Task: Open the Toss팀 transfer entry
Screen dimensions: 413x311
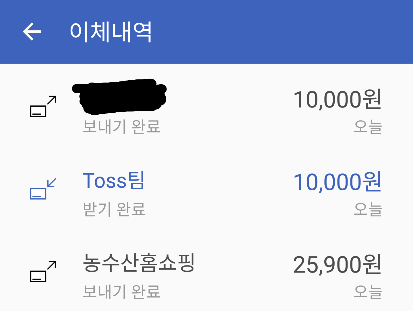Action: click(114, 181)
